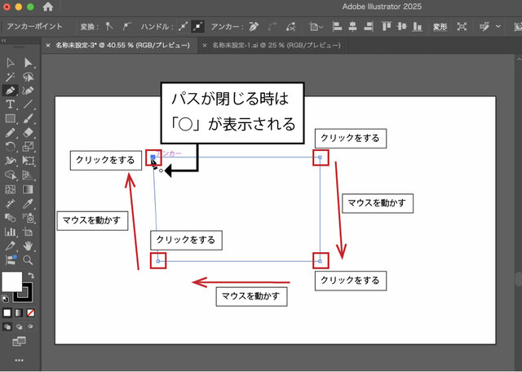522x372 pixels.
Task: Align anchors to horizontal center
Action: (x=352, y=26)
